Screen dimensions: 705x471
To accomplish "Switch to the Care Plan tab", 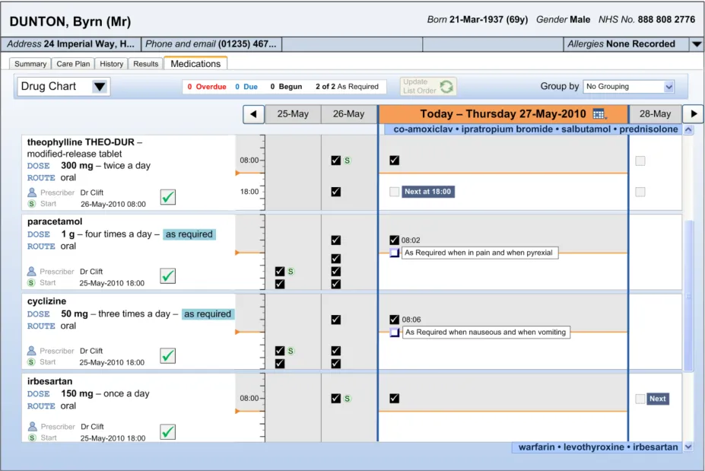I will click(x=73, y=64).
